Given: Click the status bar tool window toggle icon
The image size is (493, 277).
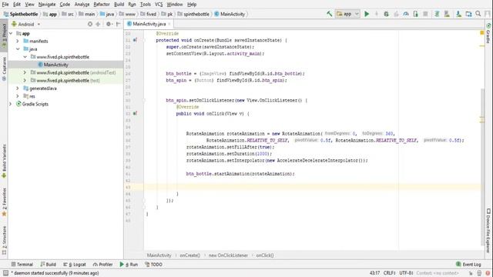Looking at the screenshot, I should (5, 273).
